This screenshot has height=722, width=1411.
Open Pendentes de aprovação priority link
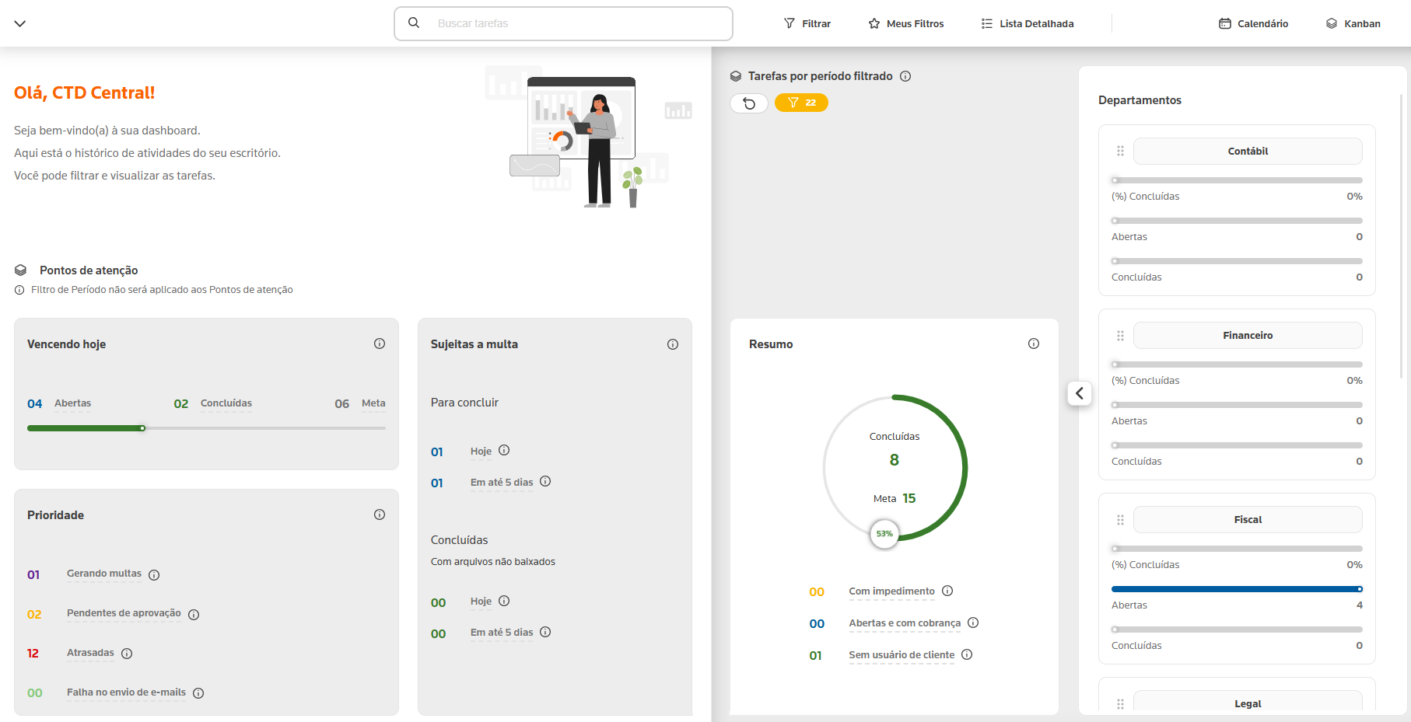pyautogui.click(x=124, y=613)
